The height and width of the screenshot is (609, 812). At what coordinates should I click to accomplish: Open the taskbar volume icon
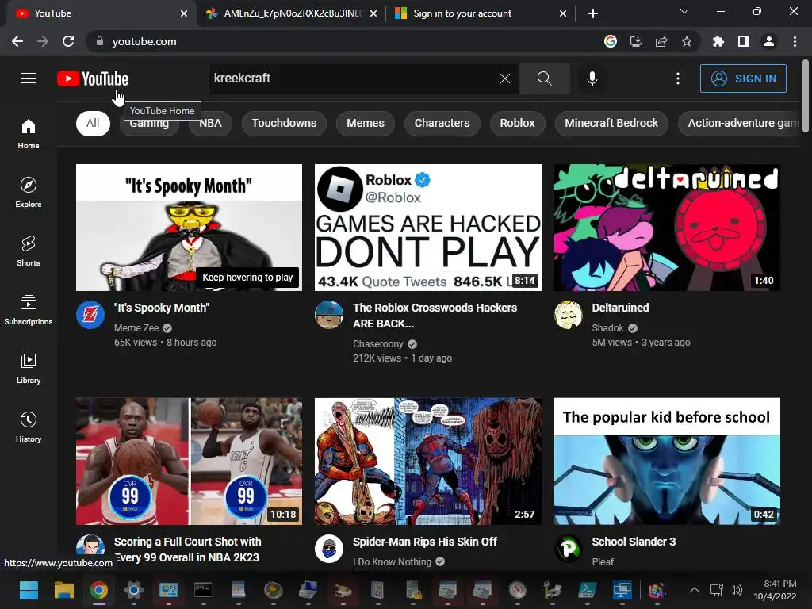pyautogui.click(x=735, y=590)
